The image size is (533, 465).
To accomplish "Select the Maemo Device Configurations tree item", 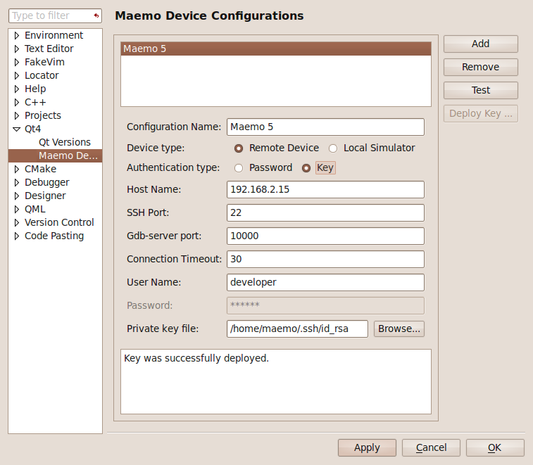I will 68,155.
